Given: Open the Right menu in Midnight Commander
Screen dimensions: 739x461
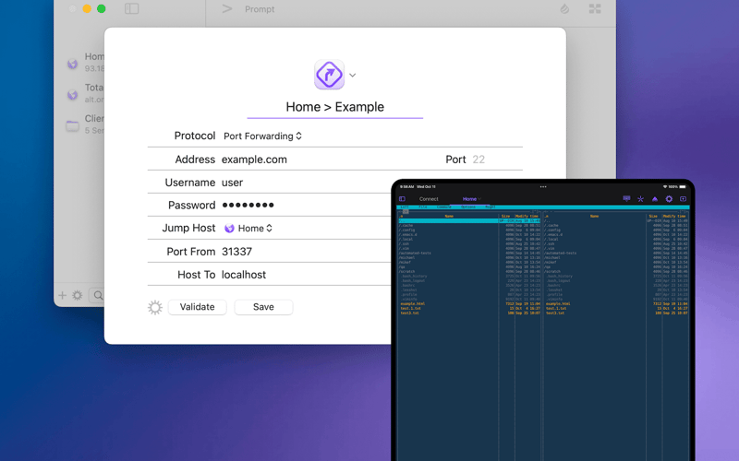Looking at the screenshot, I should click(491, 207).
